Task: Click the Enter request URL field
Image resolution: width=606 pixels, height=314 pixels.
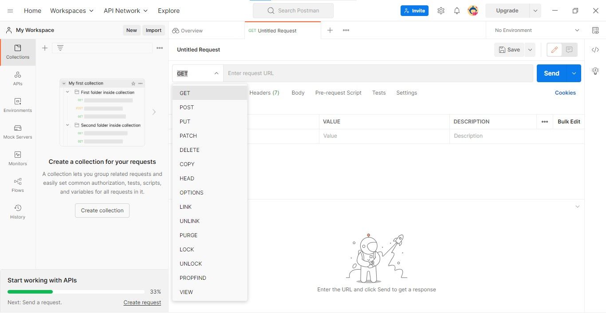Action: [x=378, y=73]
